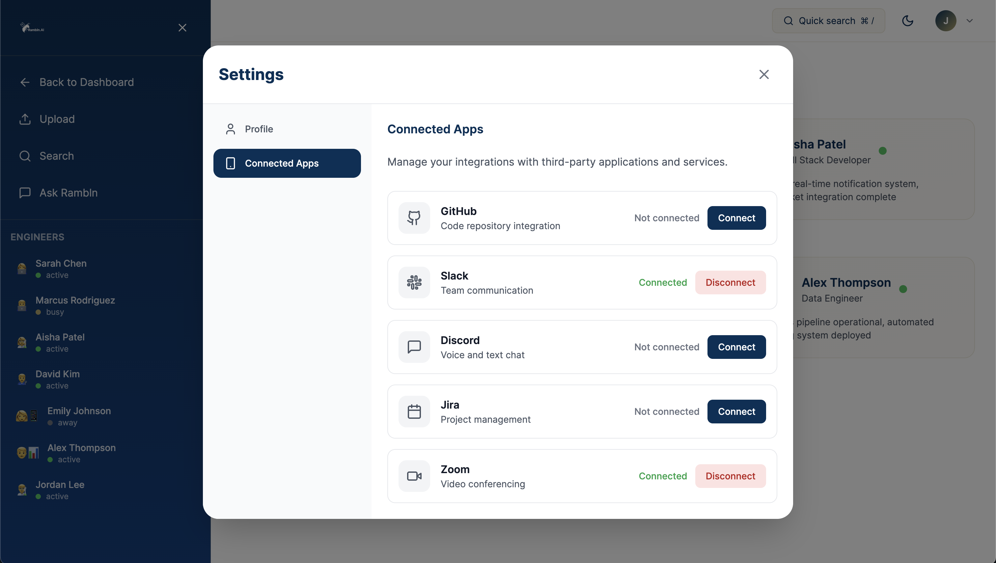
Task: Connect the GitHub integration
Action: click(736, 218)
